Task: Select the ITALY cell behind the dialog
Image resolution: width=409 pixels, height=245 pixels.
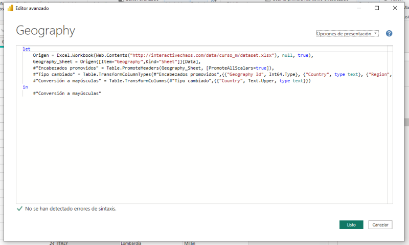Action: tap(62, 243)
